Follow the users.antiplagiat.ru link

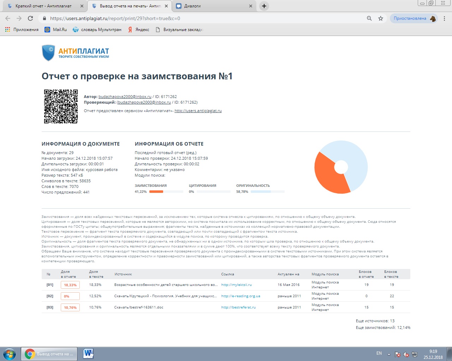tap(198, 111)
